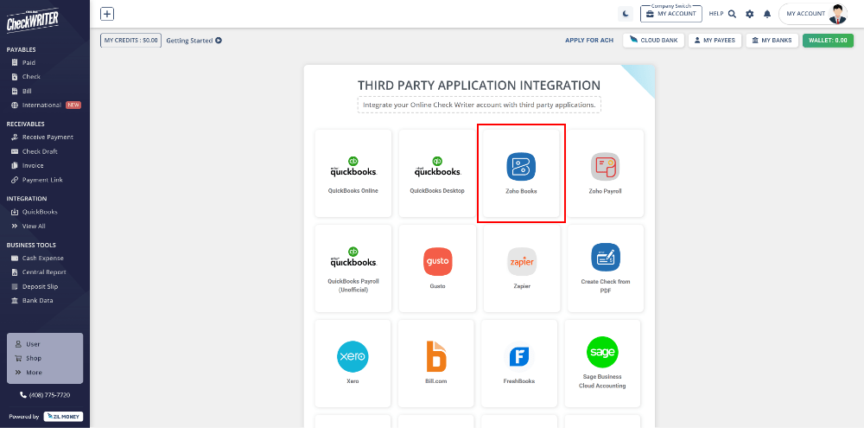Go to Invoice in the sidebar
864x428 pixels.
point(33,166)
